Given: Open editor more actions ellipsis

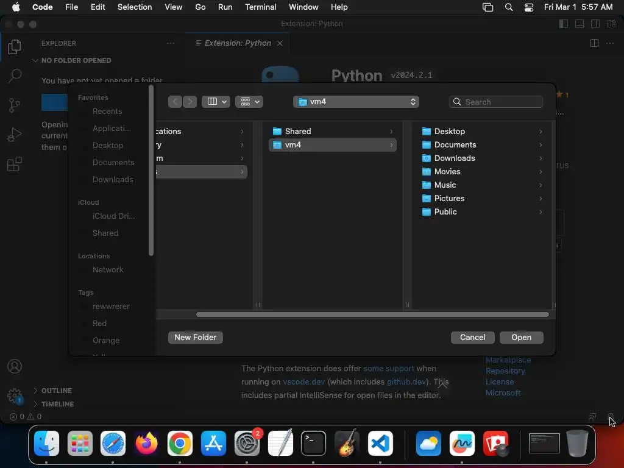Looking at the screenshot, I should (609, 43).
